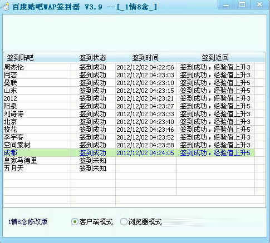Close the 百度贴吧WAP签到器 window
Viewport: 270px width, 243px height.
259,5
